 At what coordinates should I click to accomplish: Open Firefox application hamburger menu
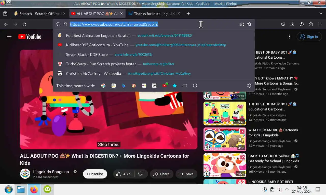(x=320, y=24)
